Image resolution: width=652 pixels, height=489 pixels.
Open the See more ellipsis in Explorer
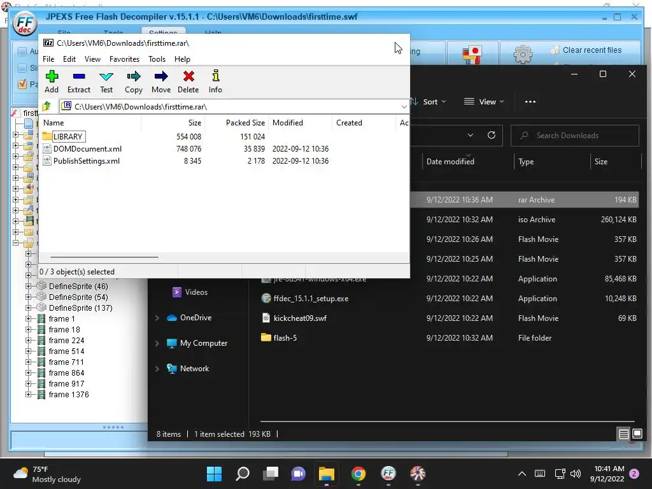(x=530, y=102)
